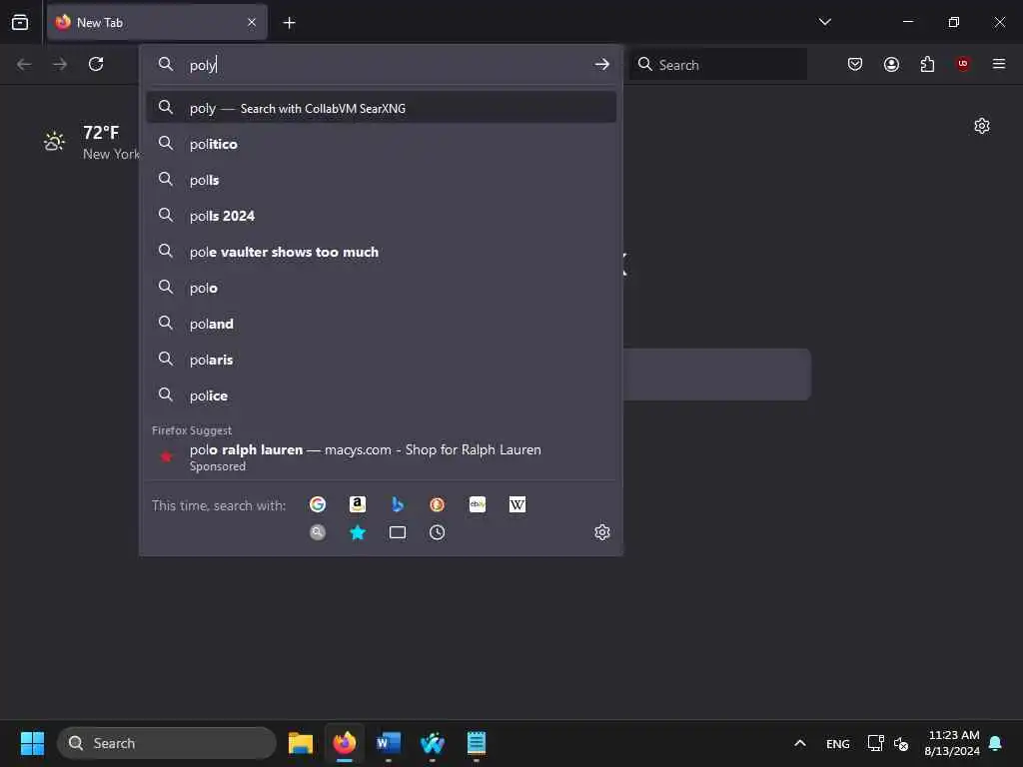Open the uBlock Origin extension icon
The width and height of the screenshot is (1023, 767).
point(963,64)
